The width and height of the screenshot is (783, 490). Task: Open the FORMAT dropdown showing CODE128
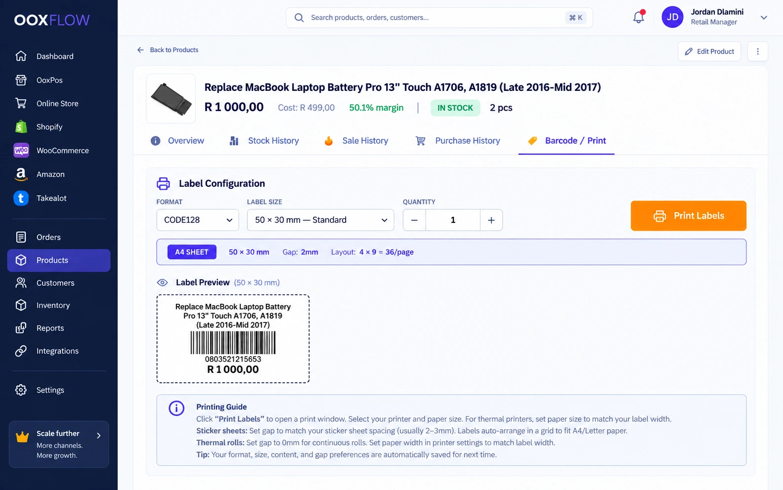click(x=198, y=220)
